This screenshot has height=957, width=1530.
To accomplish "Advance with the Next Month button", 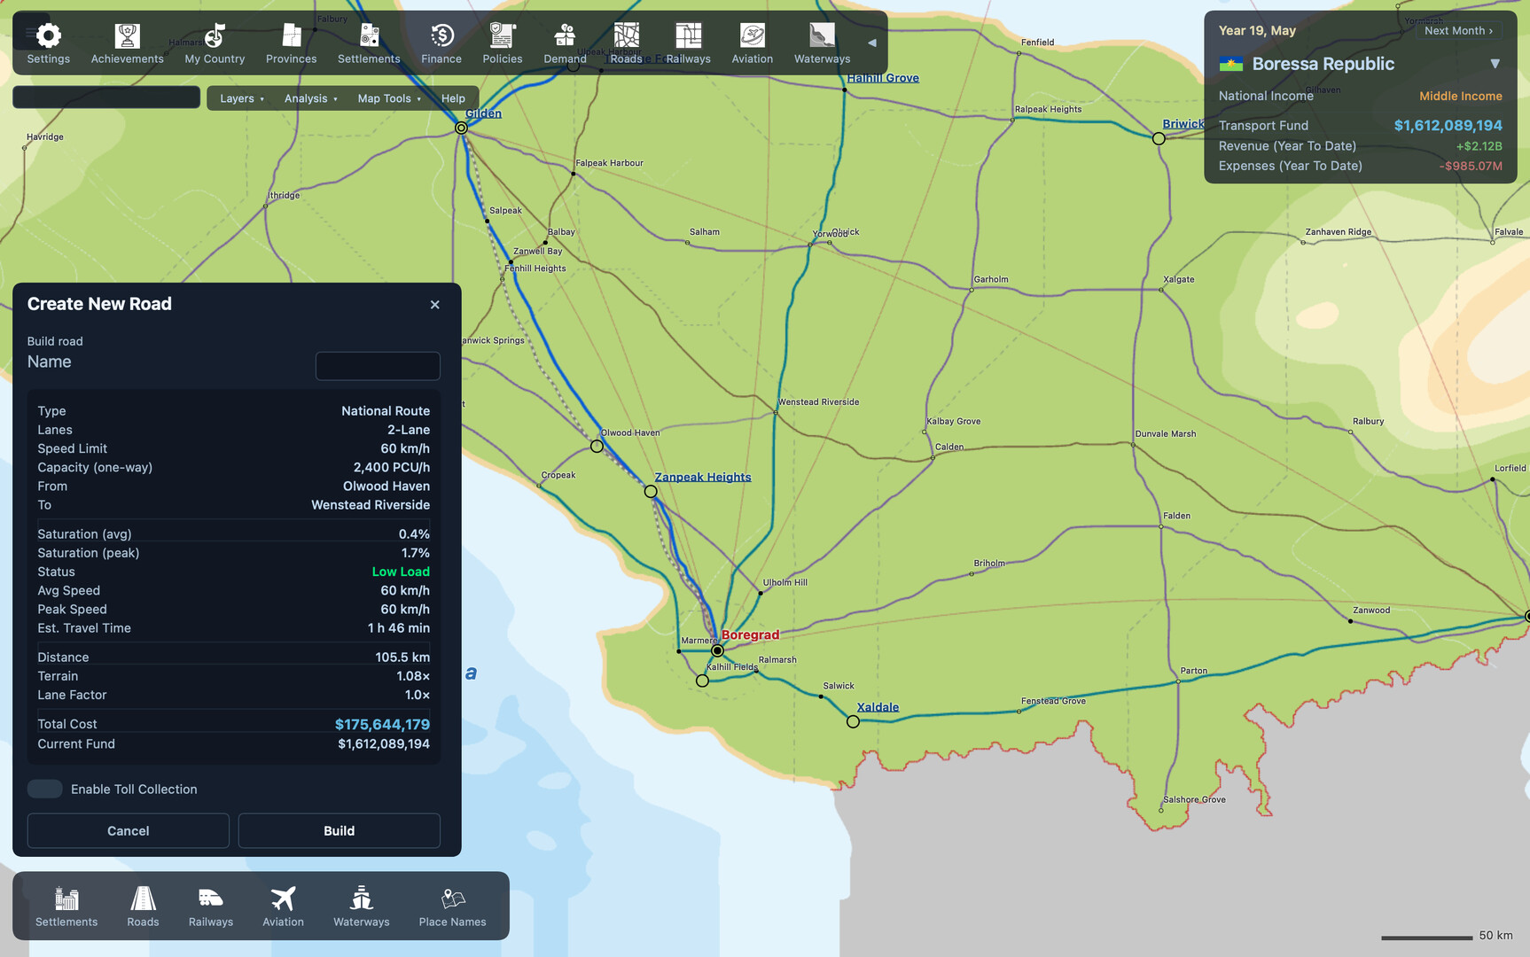I will [1458, 30].
